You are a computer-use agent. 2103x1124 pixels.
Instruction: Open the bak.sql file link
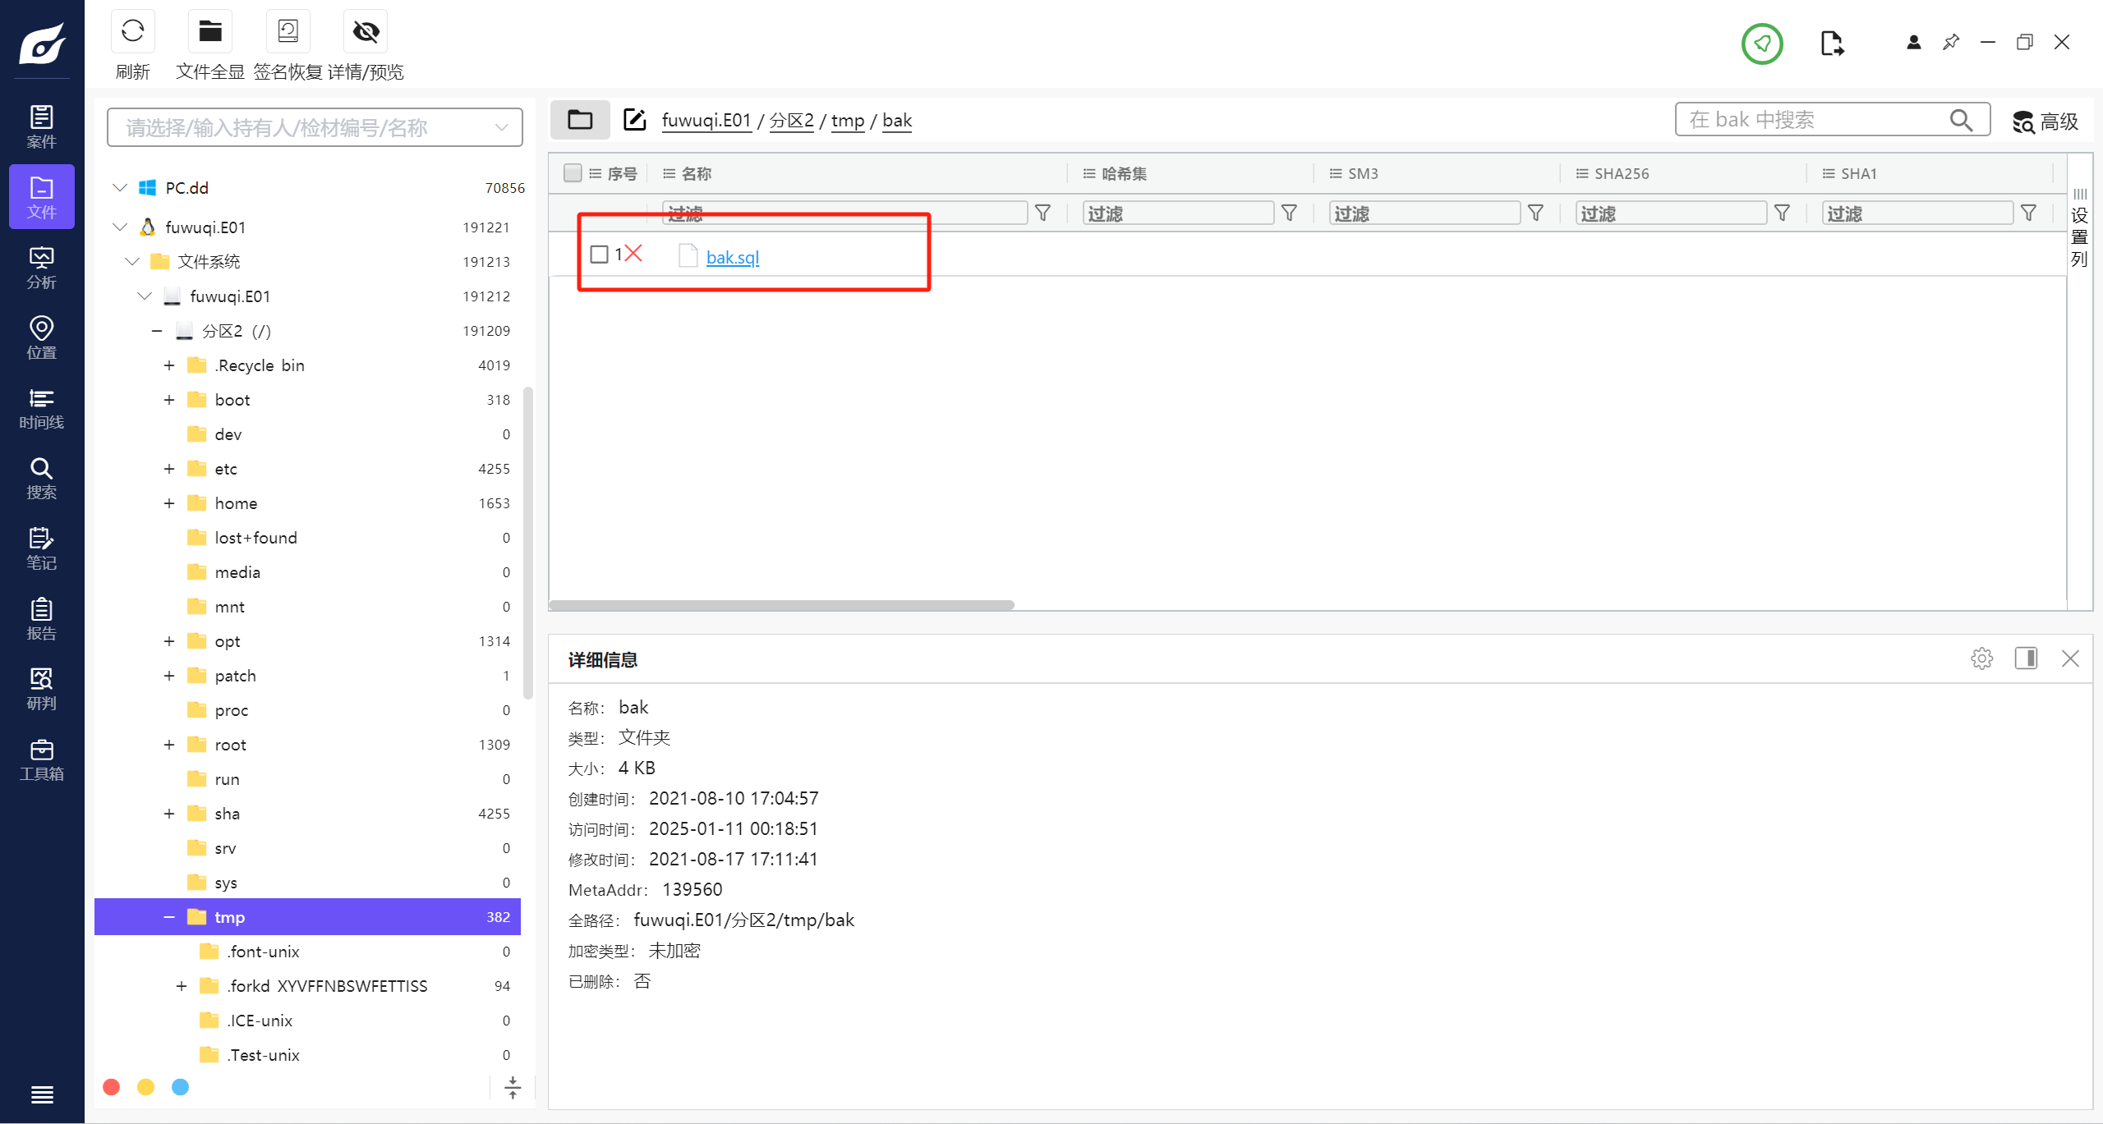click(732, 258)
